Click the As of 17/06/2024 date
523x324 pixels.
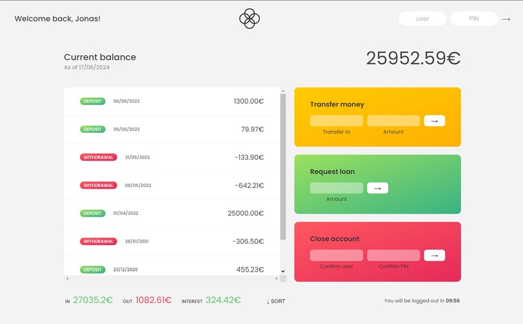pos(87,67)
